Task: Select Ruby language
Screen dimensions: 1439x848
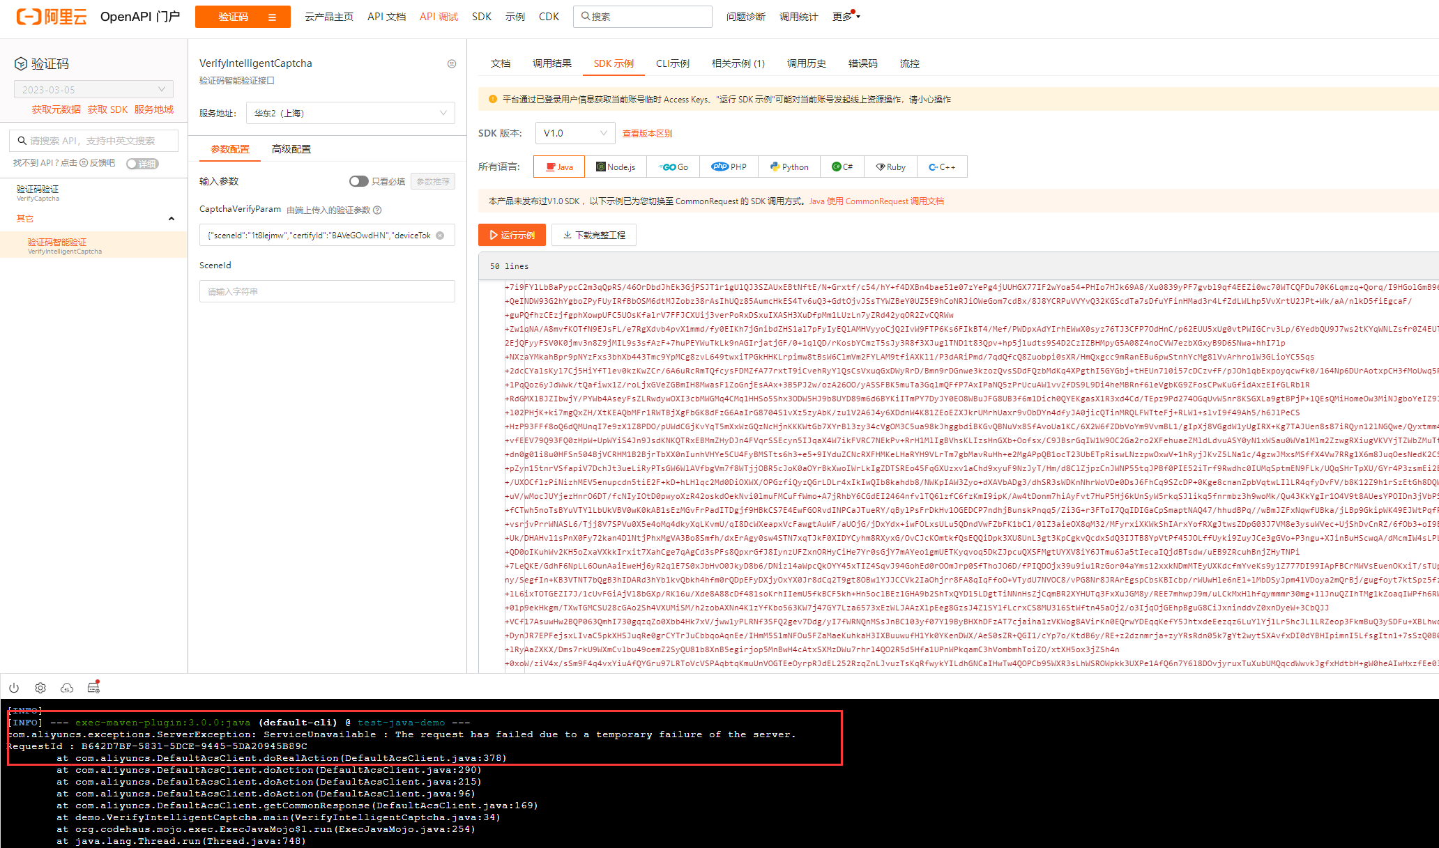Action: pos(891,167)
